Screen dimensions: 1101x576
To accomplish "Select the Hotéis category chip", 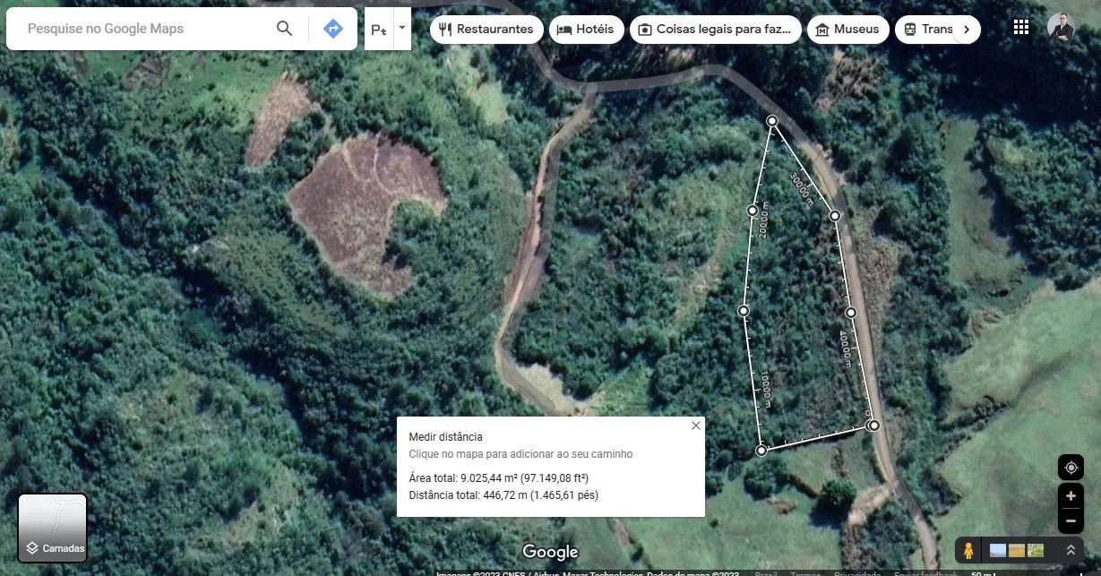I will (587, 29).
